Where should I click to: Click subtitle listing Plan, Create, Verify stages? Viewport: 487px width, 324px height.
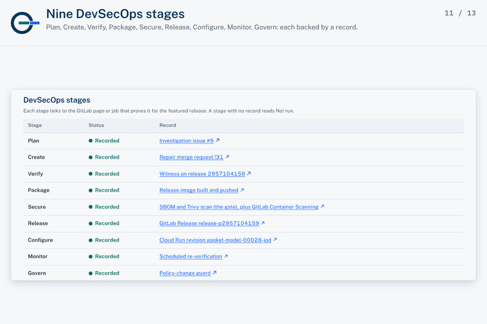click(202, 27)
